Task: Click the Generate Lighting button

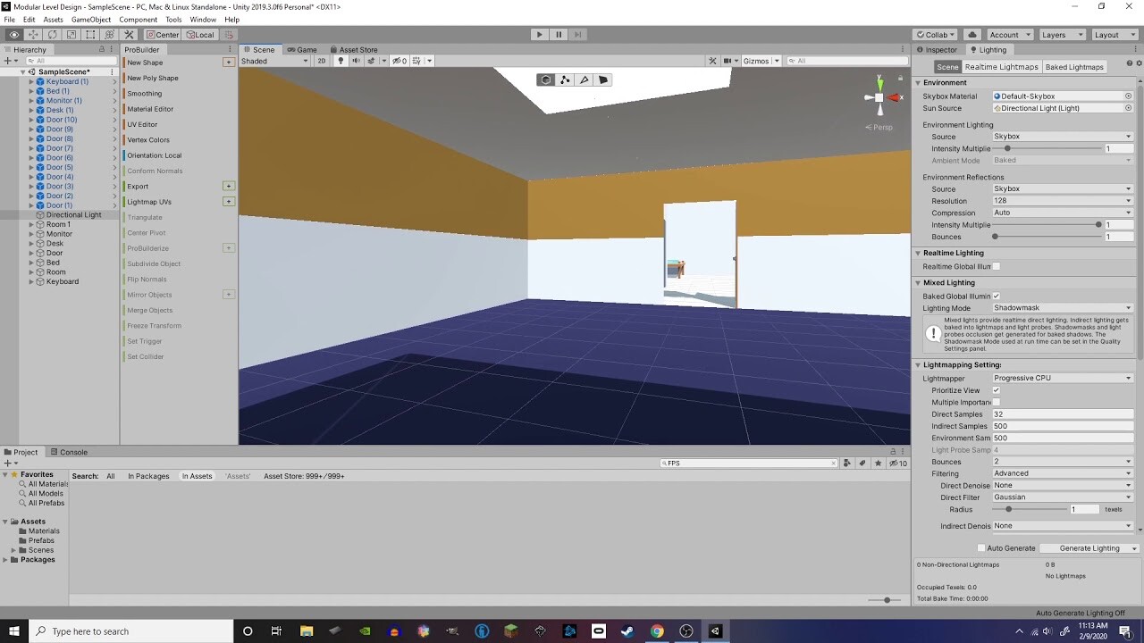Action: coord(1089,547)
